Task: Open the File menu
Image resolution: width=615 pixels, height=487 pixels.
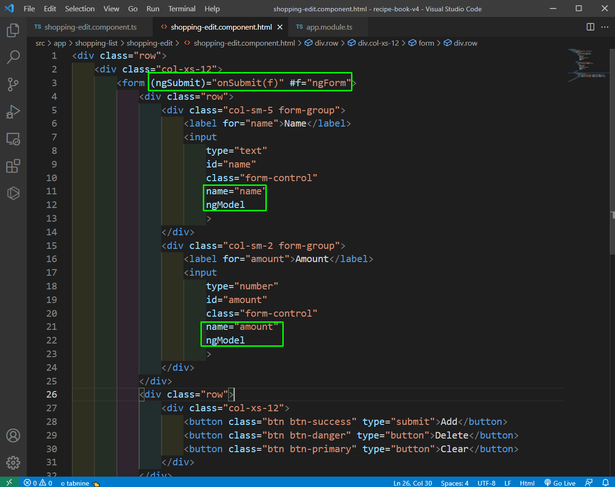Action: [x=29, y=8]
